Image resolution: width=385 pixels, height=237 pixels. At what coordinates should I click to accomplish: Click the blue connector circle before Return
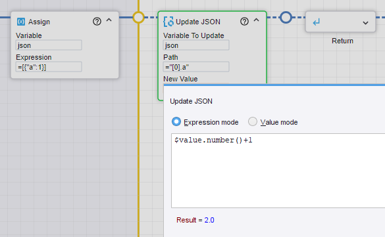tap(286, 17)
